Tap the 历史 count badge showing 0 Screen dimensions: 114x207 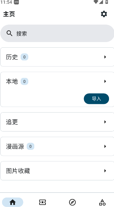24,57
